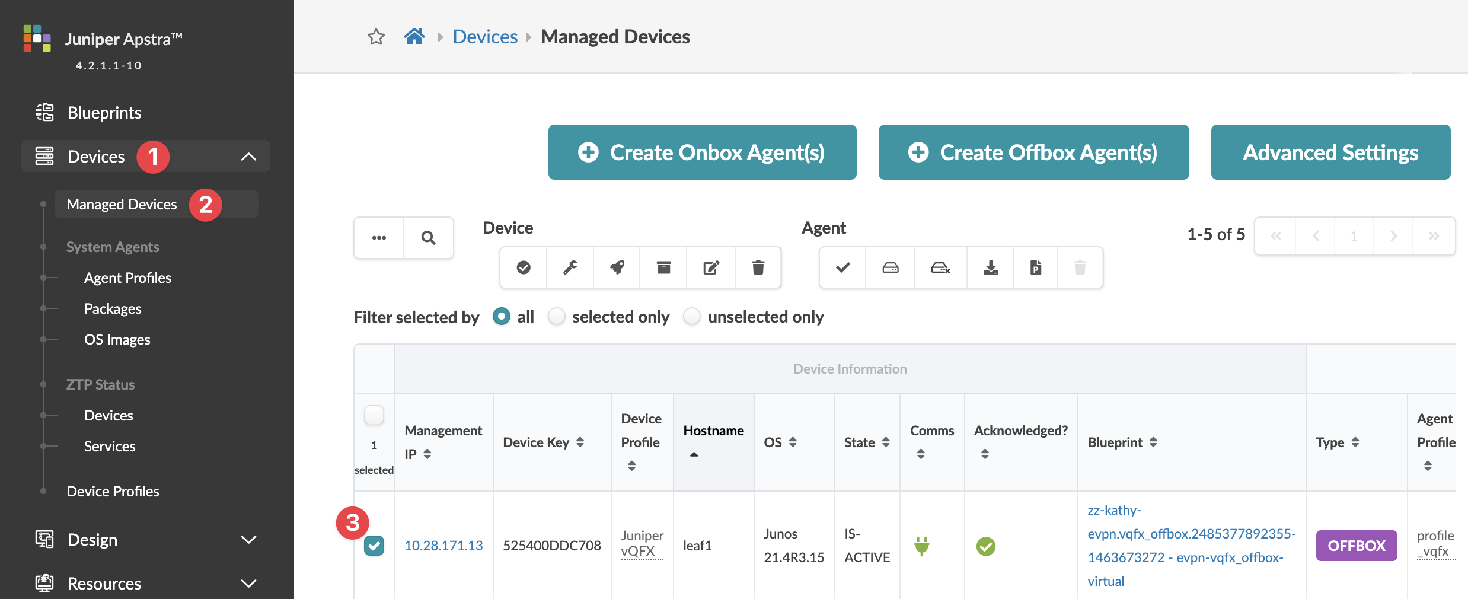This screenshot has width=1468, height=599.
Task: Open Agent Profiles in sidebar
Action: (127, 278)
